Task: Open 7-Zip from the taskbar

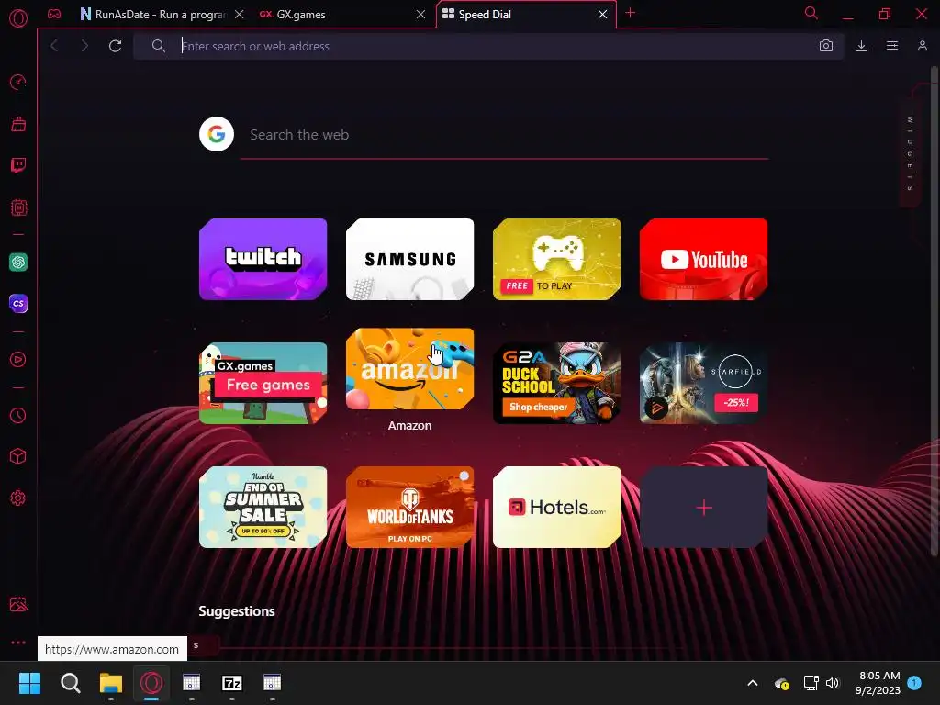Action: click(232, 682)
